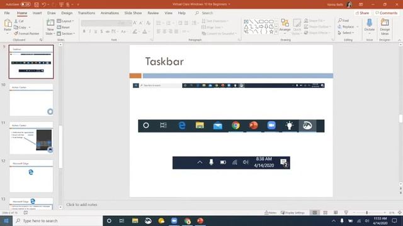This screenshot has width=403, height=226.
Task: Open the Layout dropdown
Action: (x=65, y=21)
